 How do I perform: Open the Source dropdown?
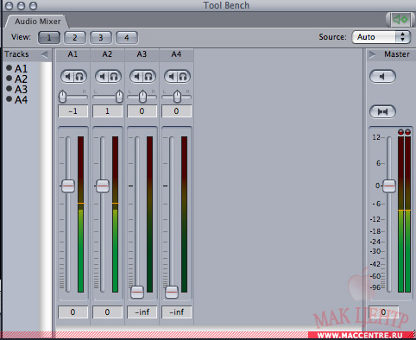(381, 37)
